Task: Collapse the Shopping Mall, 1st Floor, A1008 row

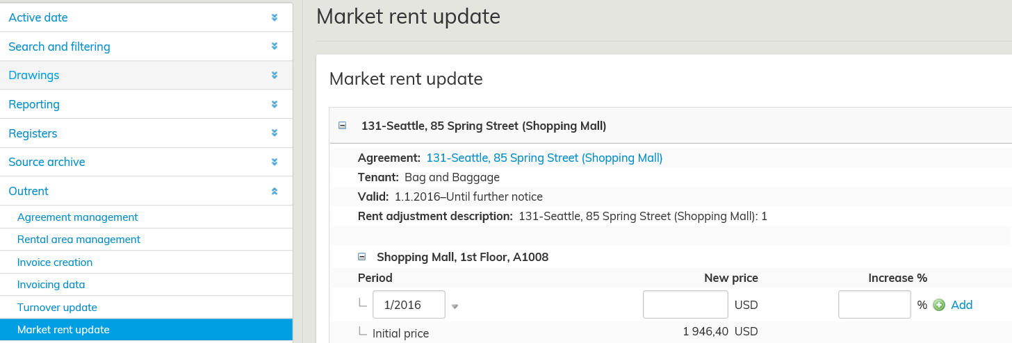Action: [361, 257]
